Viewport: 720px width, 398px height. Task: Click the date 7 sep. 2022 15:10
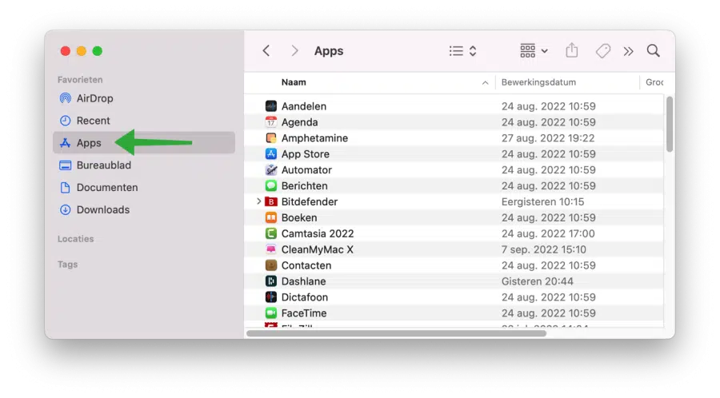pyautogui.click(x=544, y=249)
